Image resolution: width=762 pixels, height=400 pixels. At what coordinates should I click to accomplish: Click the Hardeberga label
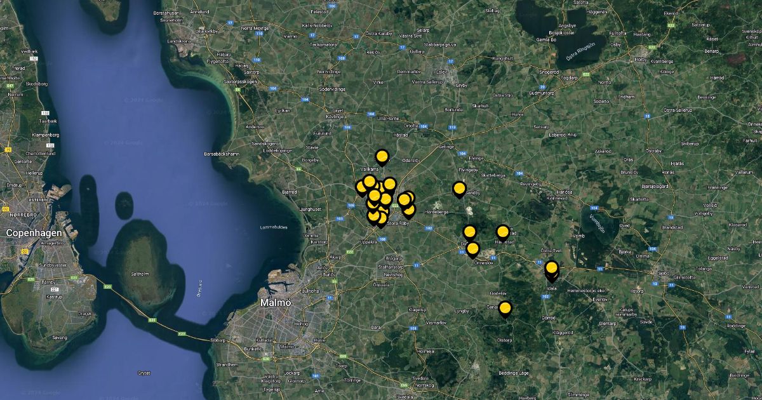[x=437, y=212]
